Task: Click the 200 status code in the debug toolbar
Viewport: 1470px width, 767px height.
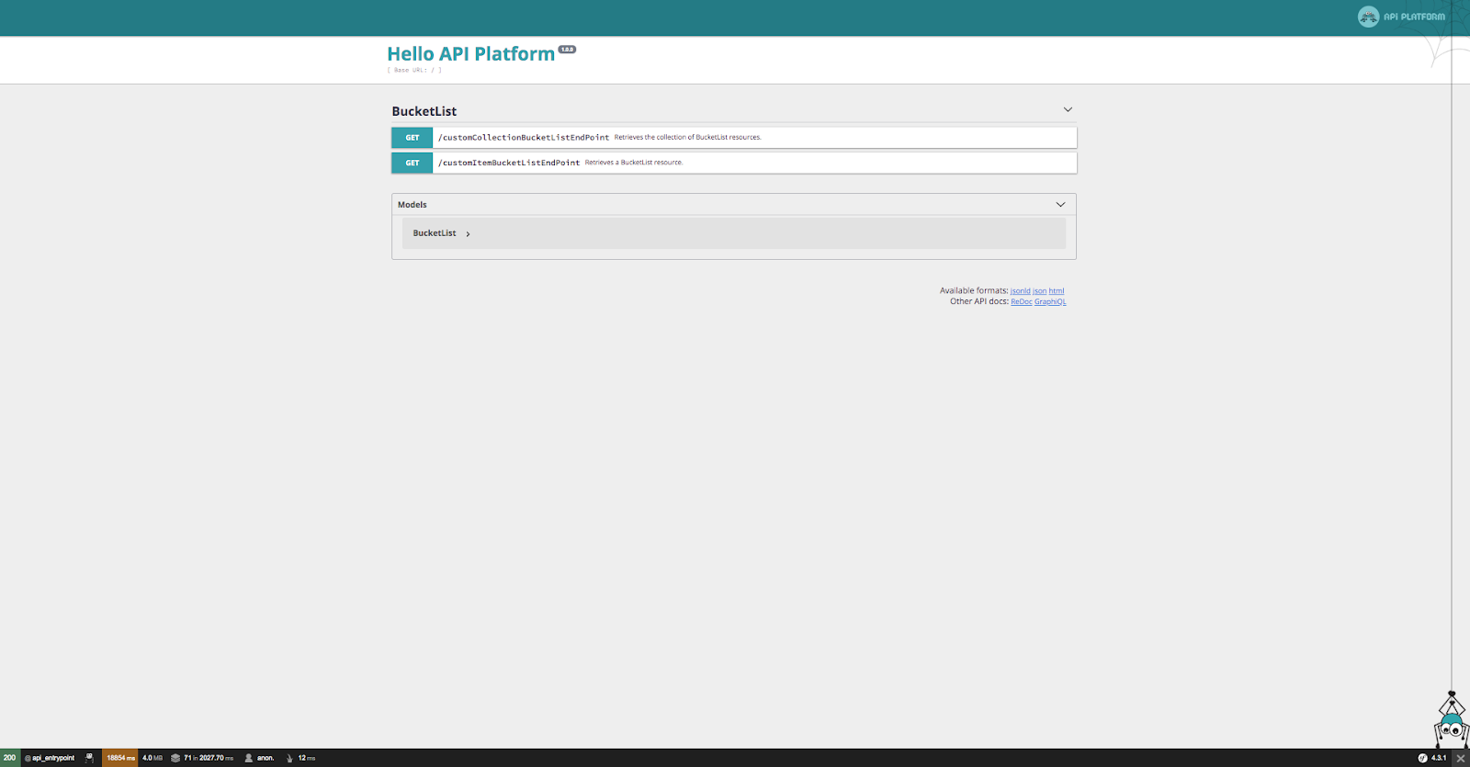Action: pyautogui.click(x=9, y=758)
